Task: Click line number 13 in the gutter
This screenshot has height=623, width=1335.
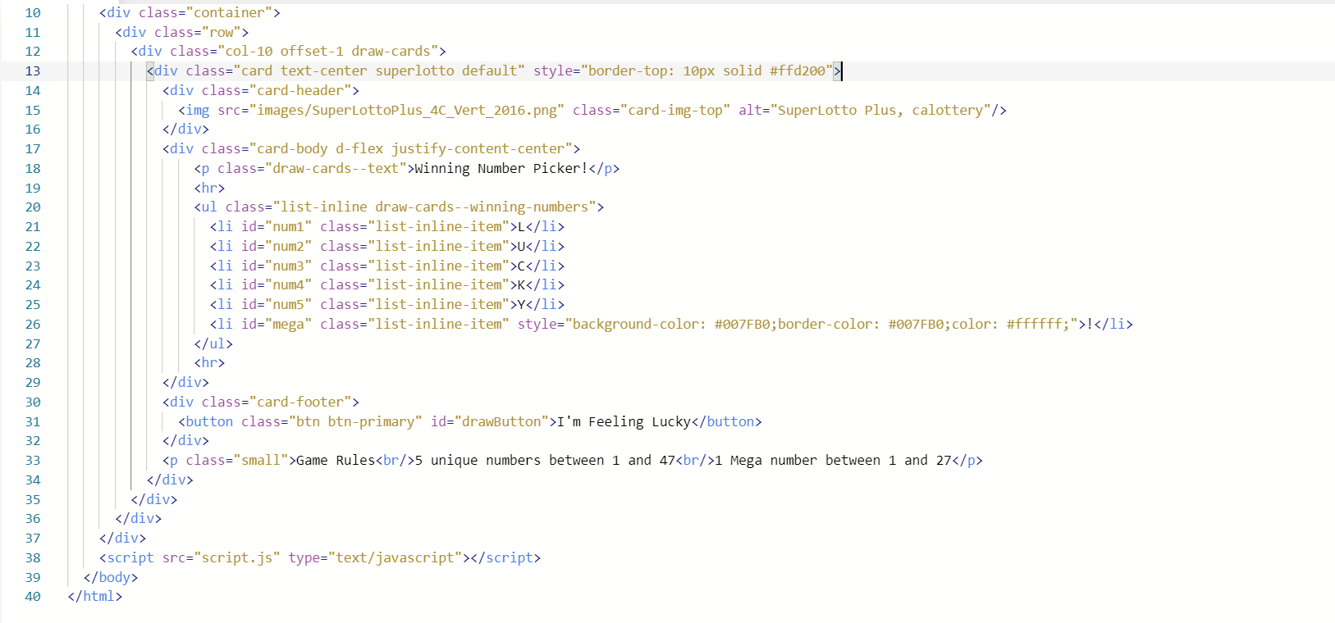Action: click(x=33, y=70)
